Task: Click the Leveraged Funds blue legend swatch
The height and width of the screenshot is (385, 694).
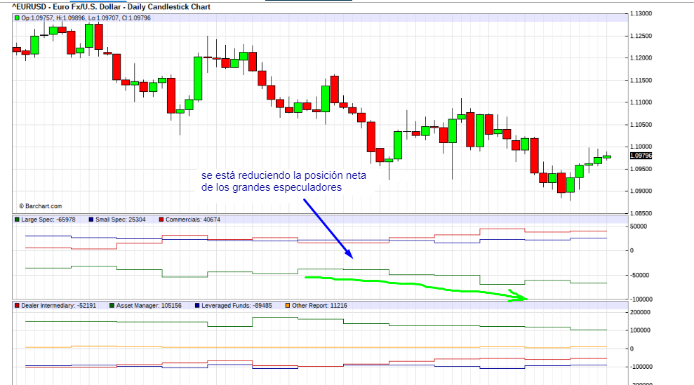Action: (197, 305)
